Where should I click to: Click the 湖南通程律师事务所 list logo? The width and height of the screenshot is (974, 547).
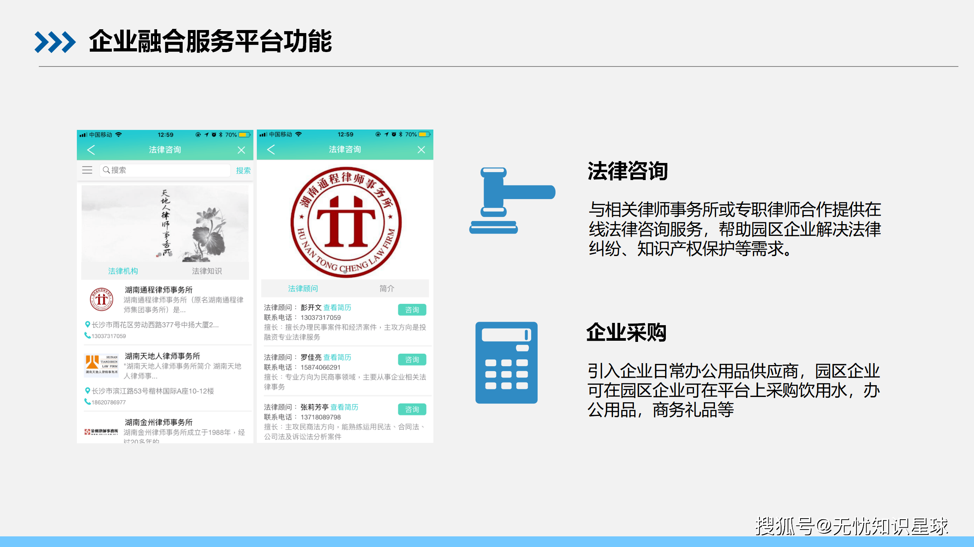pyautogui.click(x=101, y=299)
